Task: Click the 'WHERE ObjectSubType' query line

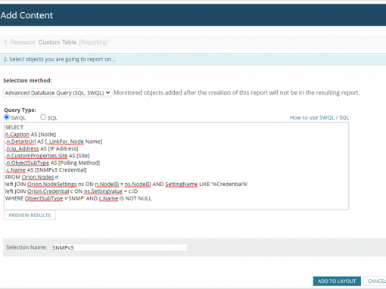Action: (78, 198)
